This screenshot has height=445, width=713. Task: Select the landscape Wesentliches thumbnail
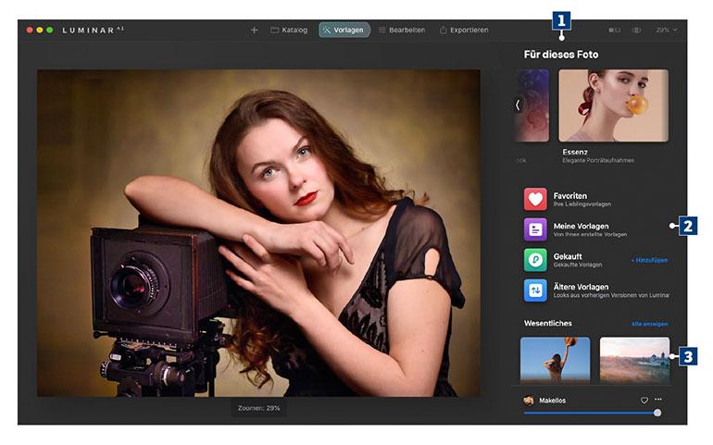point(635,360)
